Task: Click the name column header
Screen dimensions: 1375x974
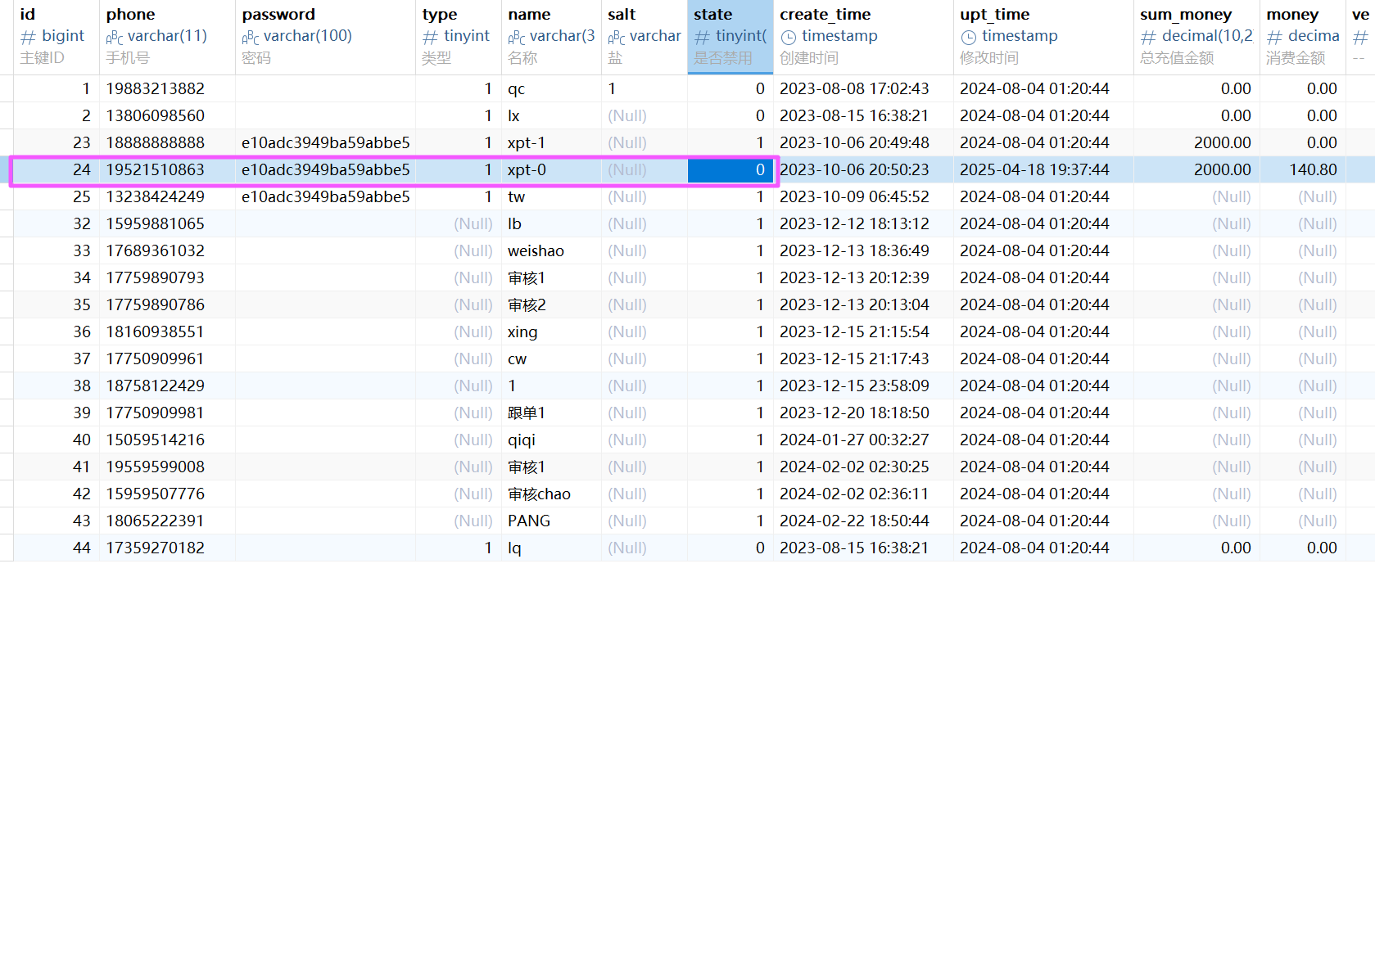Action: coord(551,37)
